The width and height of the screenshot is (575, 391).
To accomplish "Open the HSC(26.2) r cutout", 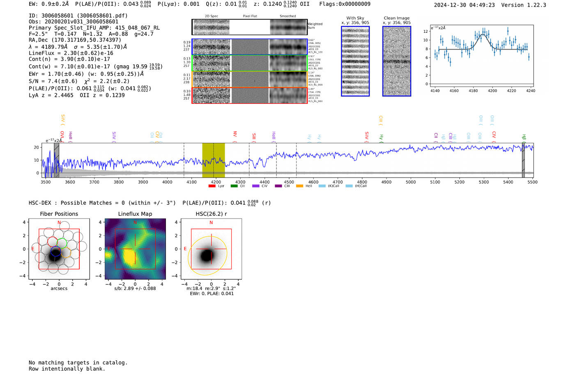I will (x=211, y=249).
